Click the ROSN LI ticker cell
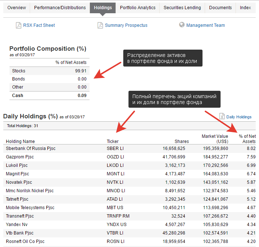 click(x=116, y=241)
